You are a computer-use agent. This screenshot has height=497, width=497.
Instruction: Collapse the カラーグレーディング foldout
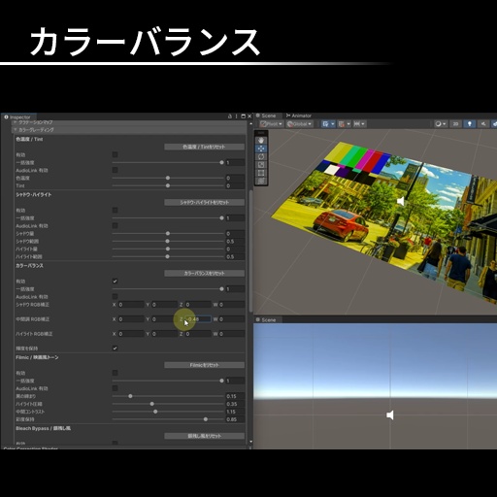point(15,130)
